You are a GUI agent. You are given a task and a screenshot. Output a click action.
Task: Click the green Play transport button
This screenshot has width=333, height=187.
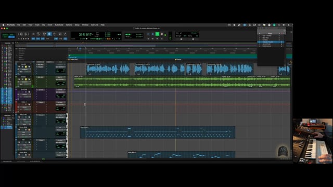pos(157,34)
